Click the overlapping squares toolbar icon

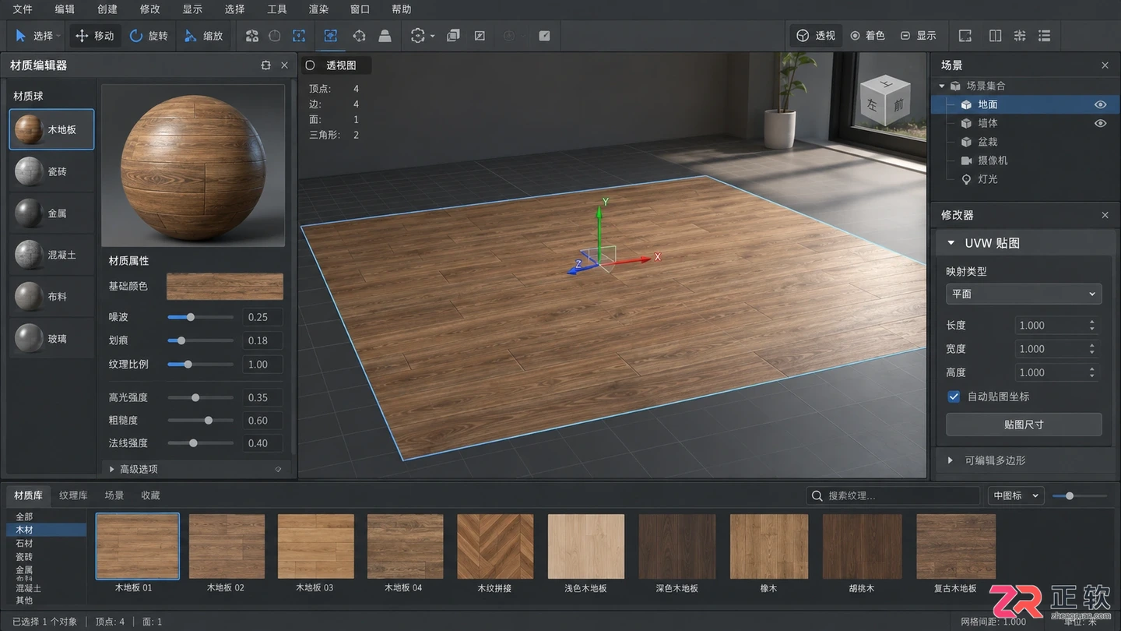click(454, 36)
